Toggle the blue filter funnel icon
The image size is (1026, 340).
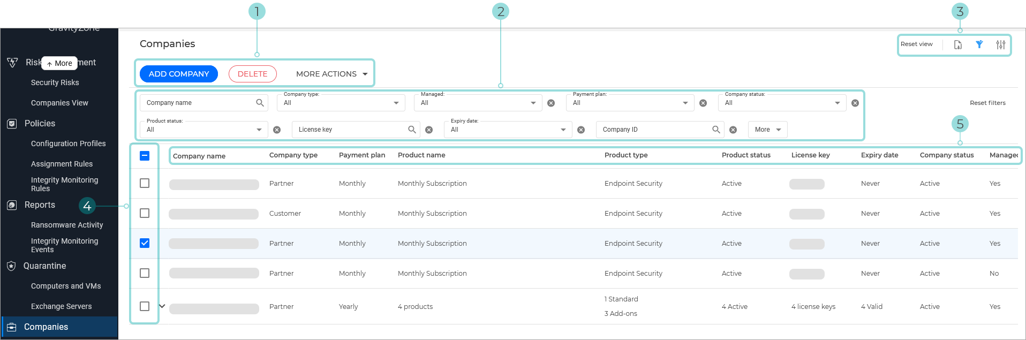979,45
